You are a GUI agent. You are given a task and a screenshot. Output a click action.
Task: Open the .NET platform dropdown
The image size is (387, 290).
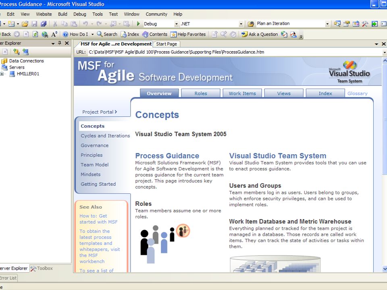[x=241, y=24]
